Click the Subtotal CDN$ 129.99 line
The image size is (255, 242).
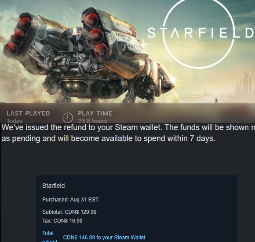pos(69,212)
